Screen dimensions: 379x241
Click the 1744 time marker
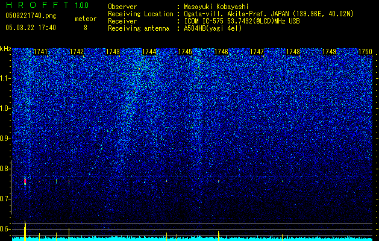click(x=149, y=52)
